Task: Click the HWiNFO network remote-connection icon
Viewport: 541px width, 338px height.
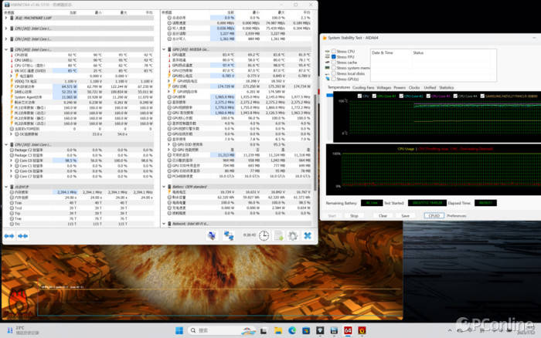Action: (x=230, y=235)
